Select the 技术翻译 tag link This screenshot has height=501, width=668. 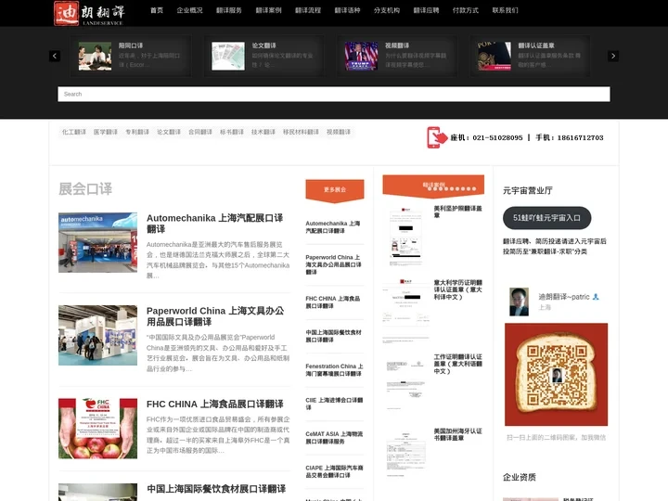click(263, 132)
